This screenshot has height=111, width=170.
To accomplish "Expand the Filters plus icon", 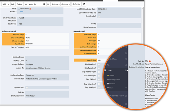I will [x=126, y=88].
